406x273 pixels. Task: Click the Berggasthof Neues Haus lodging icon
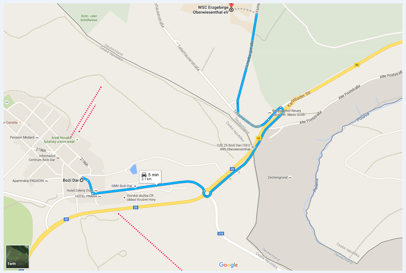point(270,113)
